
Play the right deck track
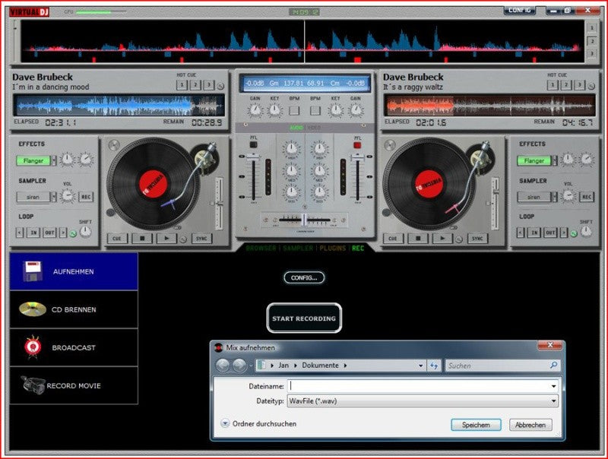[x=442, y=239]
